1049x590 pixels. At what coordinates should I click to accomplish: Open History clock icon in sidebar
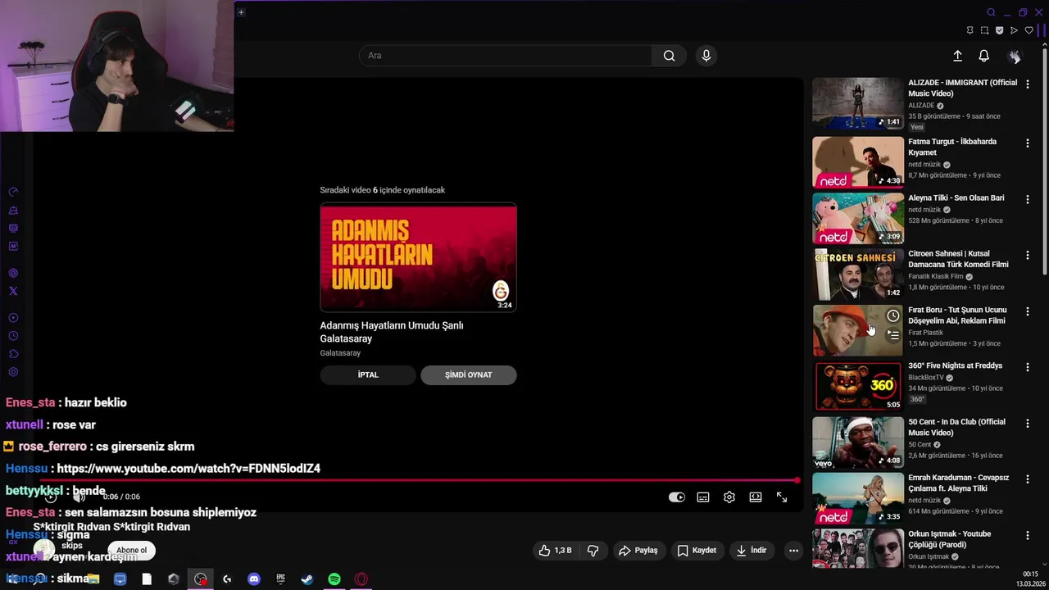pos(13,336)
